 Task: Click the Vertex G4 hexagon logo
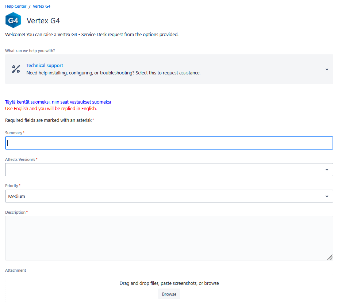pyautogui.click(x=13, y=20)
